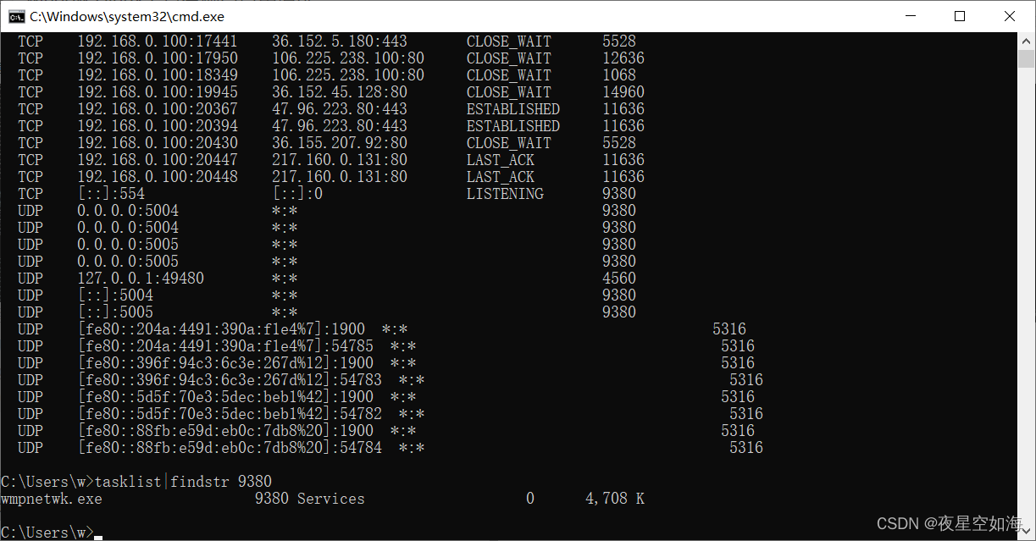
Task: Click the scrollbar up arrow
Action: click(1026, 41)
